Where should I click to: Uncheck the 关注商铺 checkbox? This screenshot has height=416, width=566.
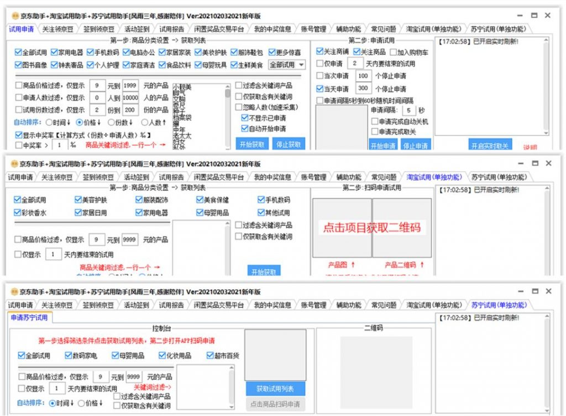tap(320, 51)
